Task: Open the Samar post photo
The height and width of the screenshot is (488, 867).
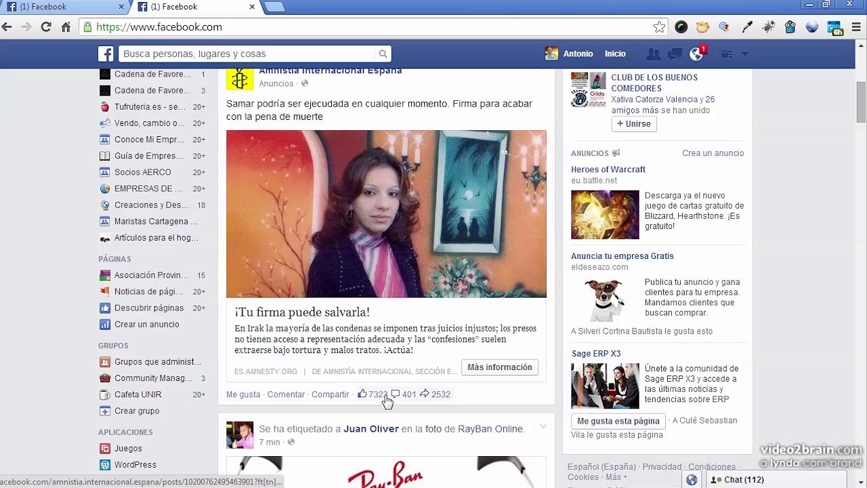Action: coord(386,213)
